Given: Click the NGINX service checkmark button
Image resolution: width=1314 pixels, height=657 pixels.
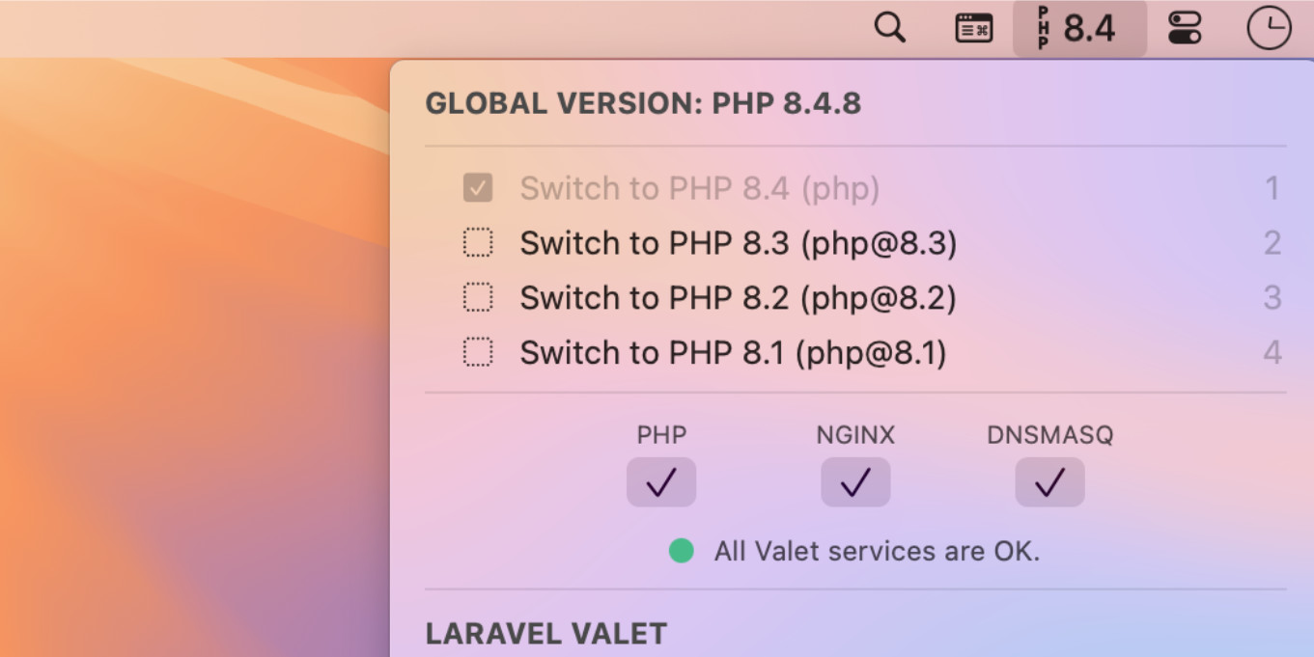Looking at the screenshot, I should [855, 482].
